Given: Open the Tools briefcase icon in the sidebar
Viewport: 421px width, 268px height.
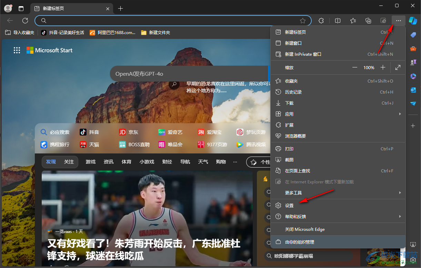Looking at the screenshot, I should [x=413, y=49].
